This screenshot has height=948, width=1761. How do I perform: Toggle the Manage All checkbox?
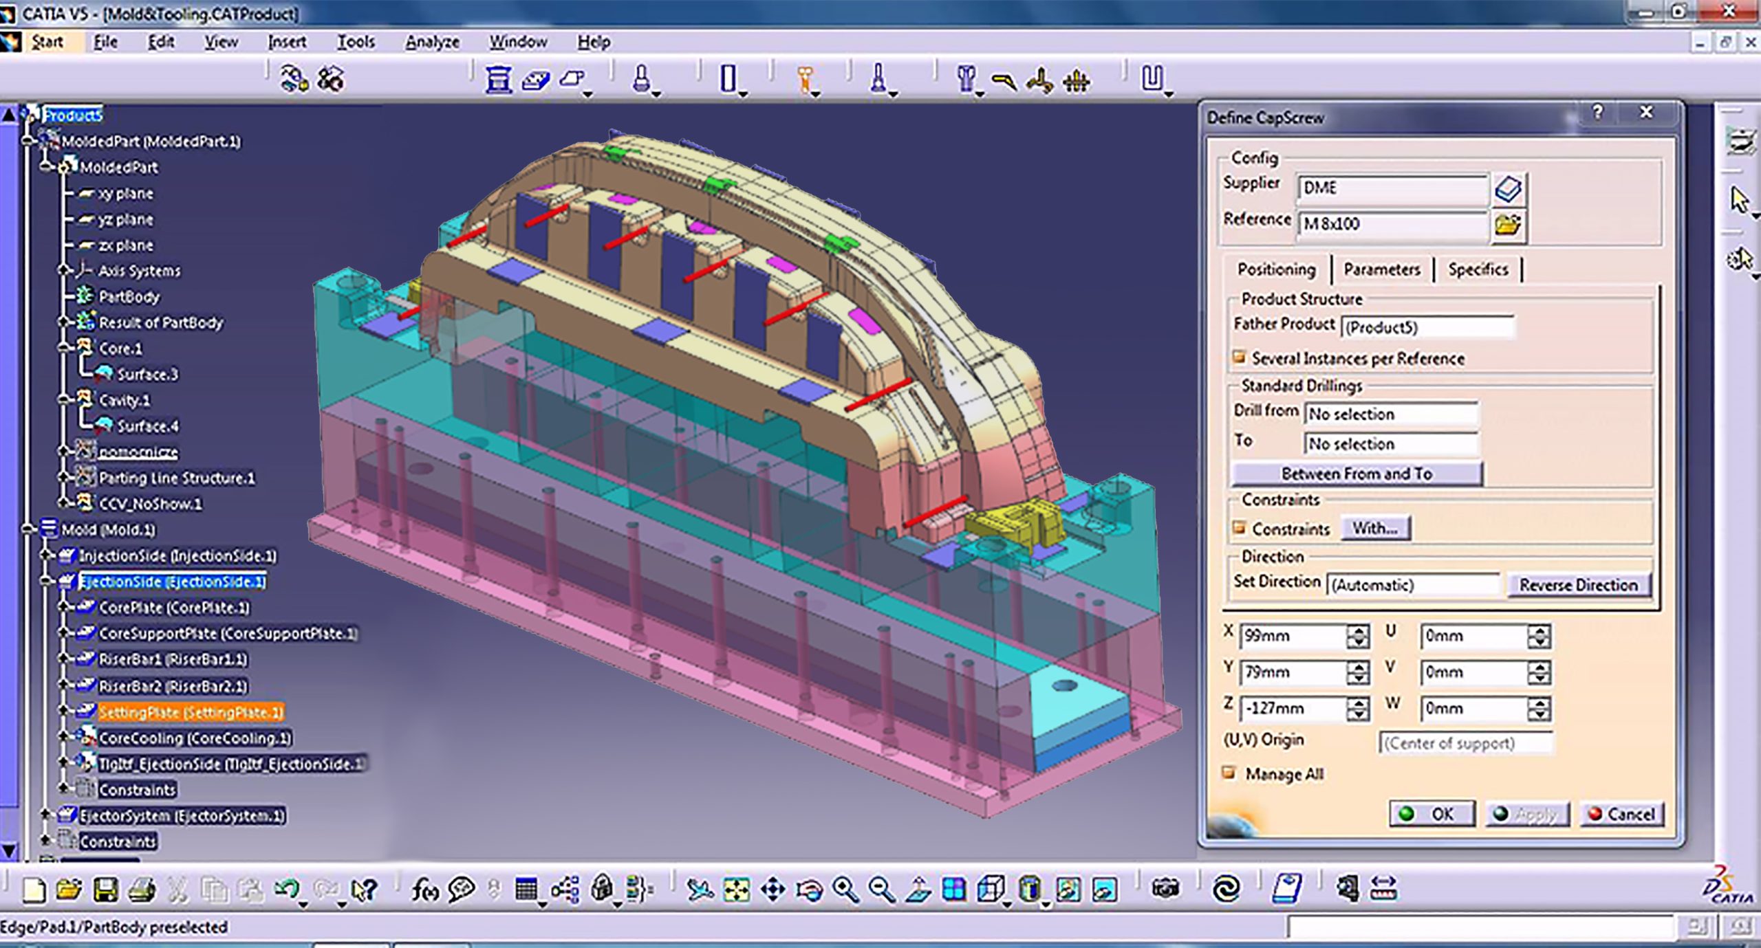coord(1229,773)
